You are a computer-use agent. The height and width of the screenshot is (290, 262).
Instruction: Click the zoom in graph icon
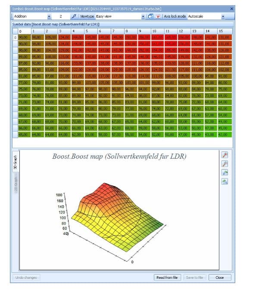pyautogui.click(x=225, y=155)
